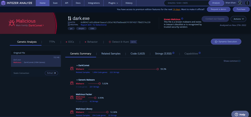Click the info icon next to Capabilities
251x117 pixels.
(200, 53)
